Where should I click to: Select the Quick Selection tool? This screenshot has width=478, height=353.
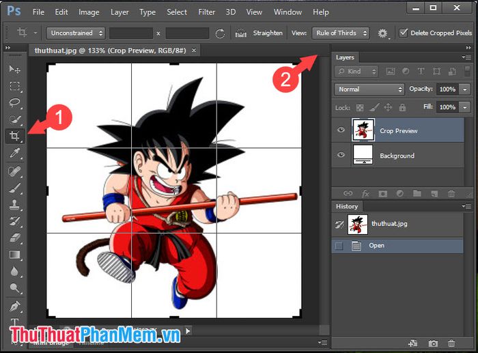pos(14,119)
